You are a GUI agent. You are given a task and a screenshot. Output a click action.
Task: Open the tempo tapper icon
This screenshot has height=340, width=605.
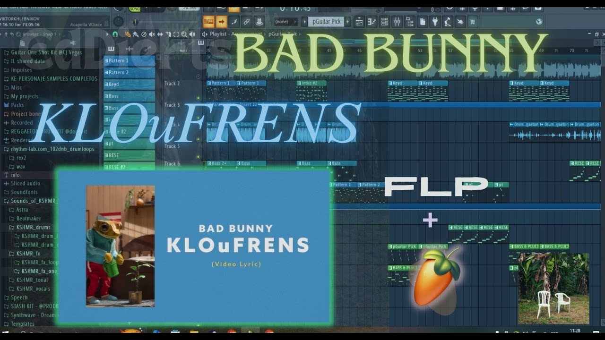tap(447, 22)
